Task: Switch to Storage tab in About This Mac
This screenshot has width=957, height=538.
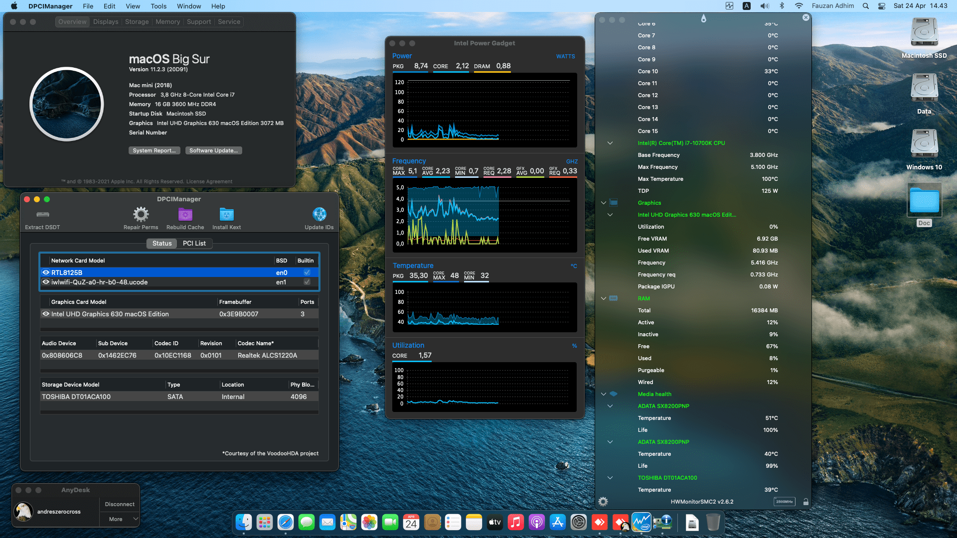Action: pyautogui.click(x=137, y=22)
